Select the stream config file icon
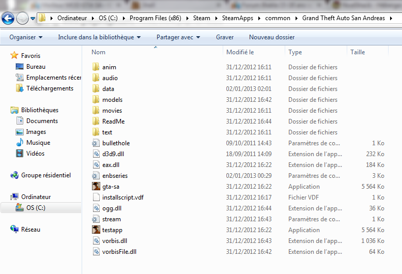 (96, 219)
